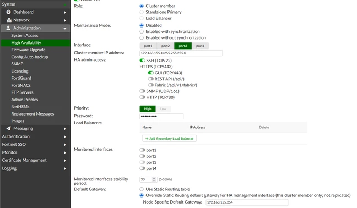Viewport: 357px width, 208px height.
Task: Expand the Dashboard submenu arrow
Action: (64, 12)
